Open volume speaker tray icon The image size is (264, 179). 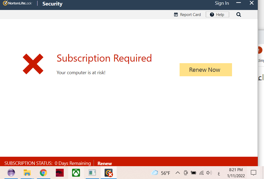(x=209, y=173)
